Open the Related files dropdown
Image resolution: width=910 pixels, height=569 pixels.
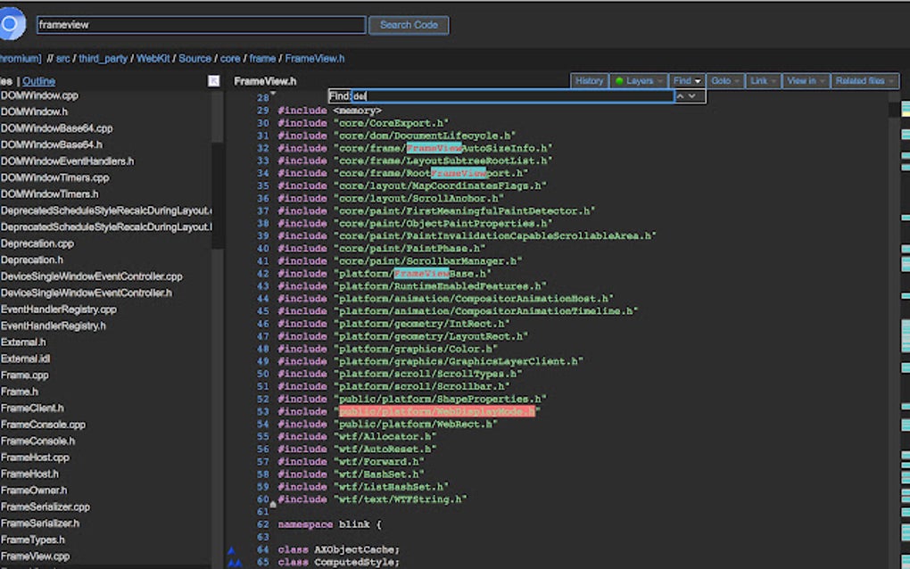click(x=864, y=80)
